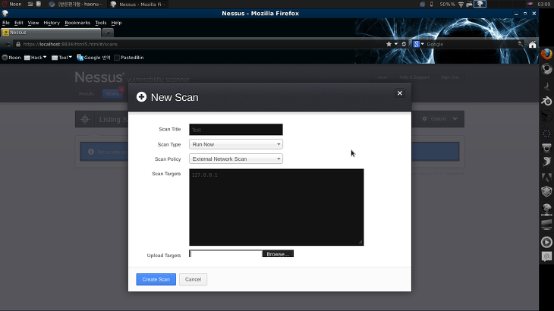Open the globe network icon in dock
This screenshot has width=554, height=311.
click(546, 209)
